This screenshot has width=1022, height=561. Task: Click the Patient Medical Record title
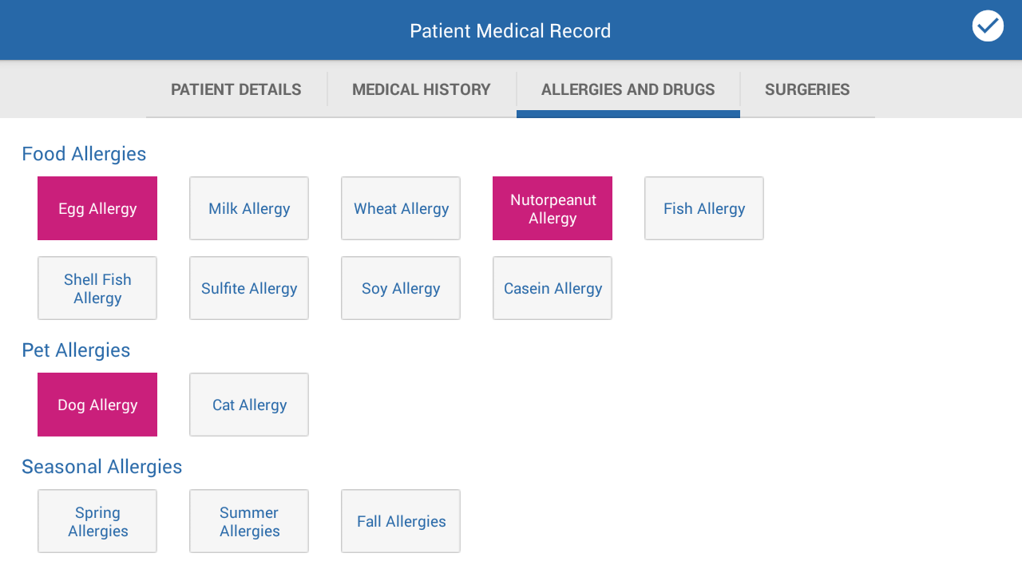[x=510, y=31]
